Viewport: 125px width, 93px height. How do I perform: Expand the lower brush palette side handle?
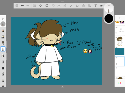pos(6,57)
